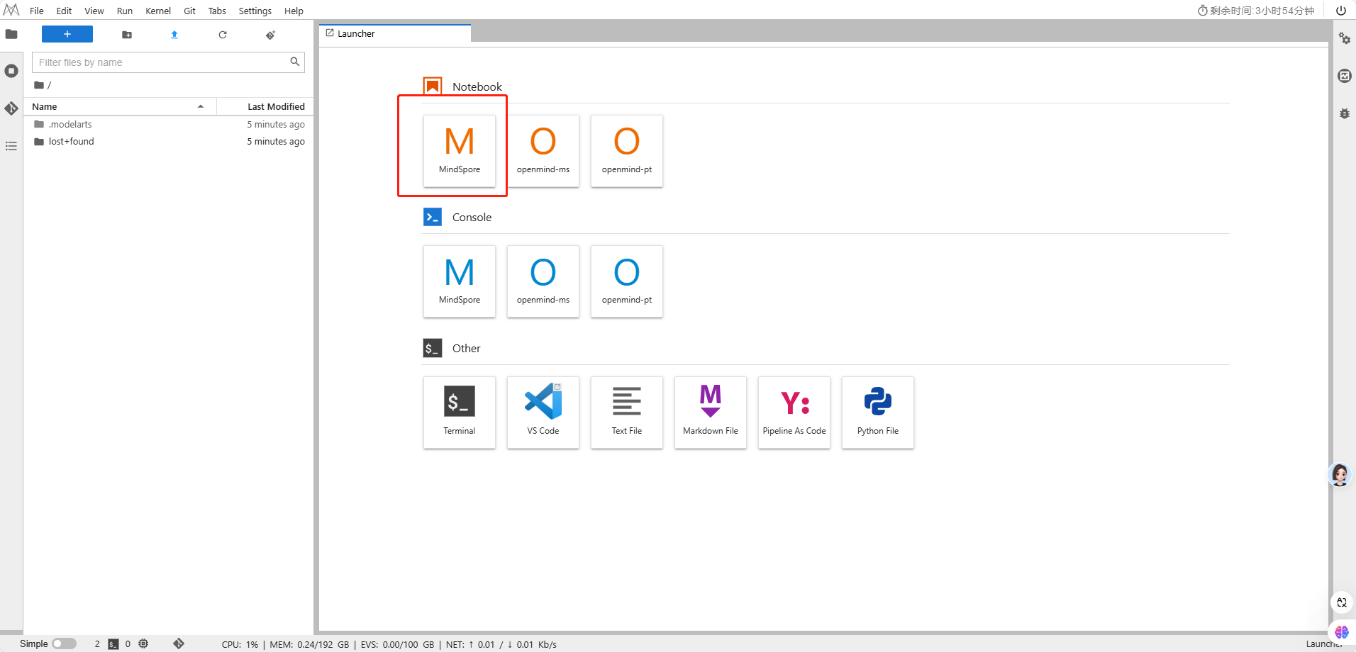Create a new Python File
This screenshot has height=652, width=1356.
point(878,412)
